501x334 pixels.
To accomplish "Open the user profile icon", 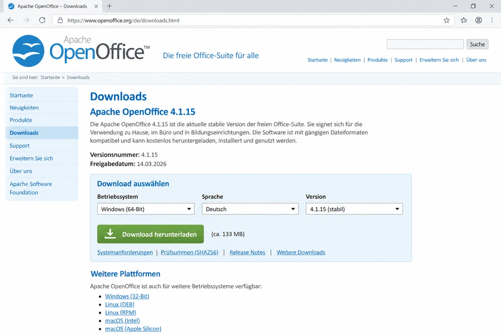I will click(478, 20).
